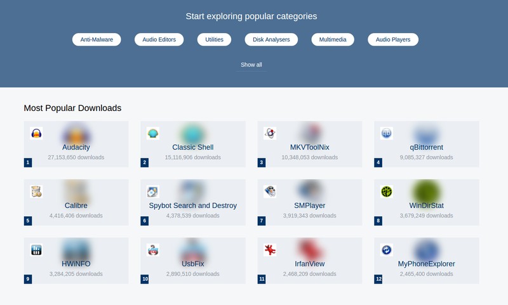The height and width of the screenshot is (305, 508).
Task: Go to the SMPlayer page
Action: [x=310, y=205]
